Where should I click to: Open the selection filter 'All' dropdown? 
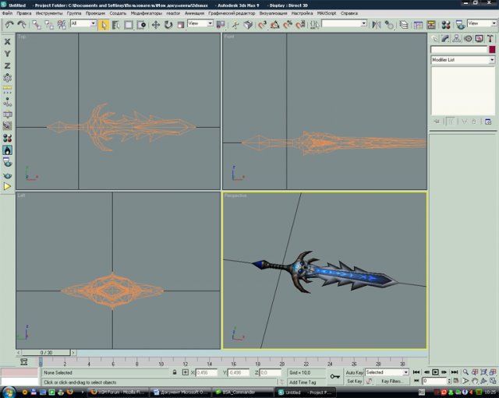[83, 23]
